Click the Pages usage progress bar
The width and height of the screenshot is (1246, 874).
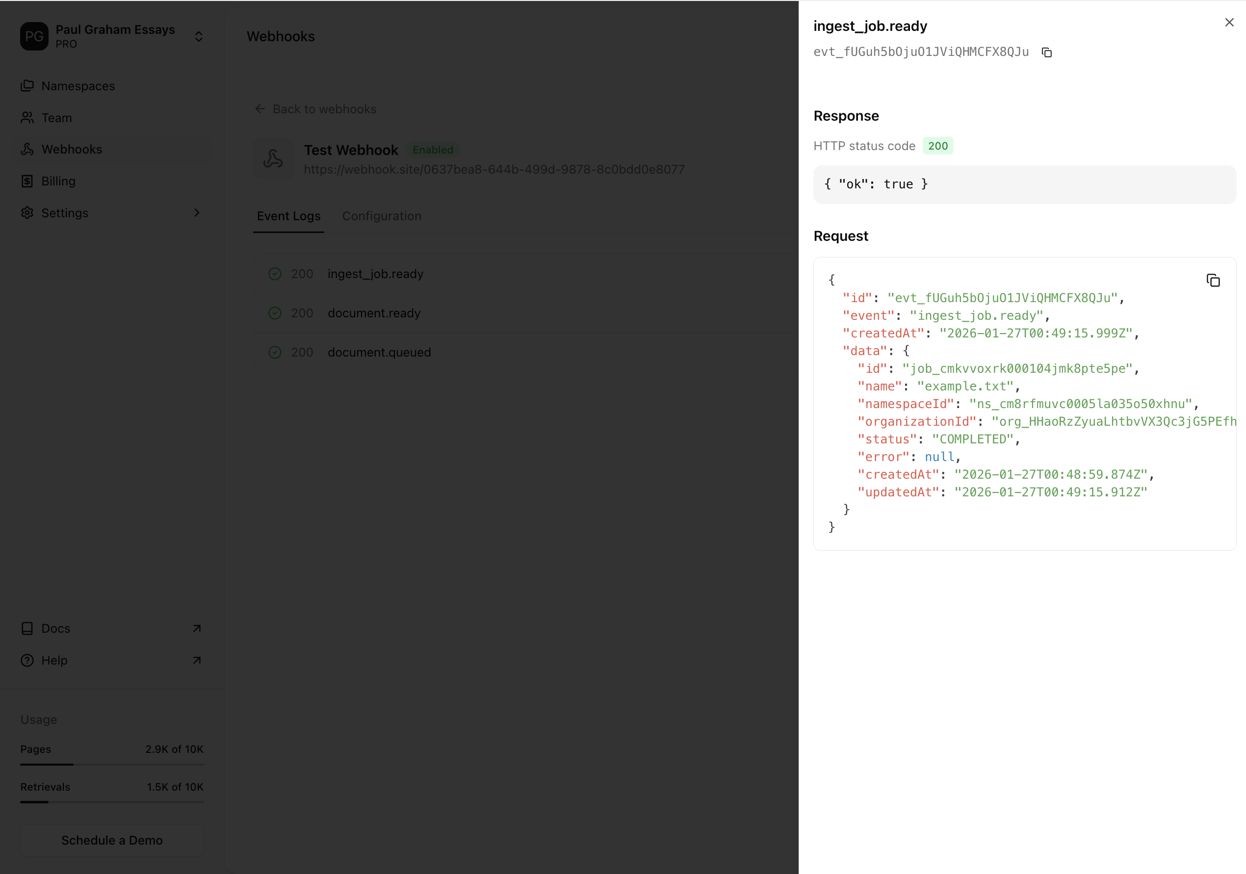[112, 765]
